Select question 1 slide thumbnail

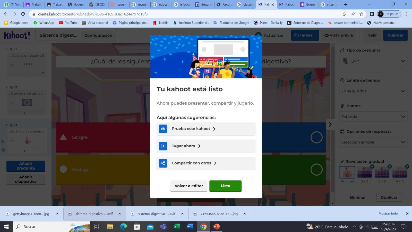[27, 64]
